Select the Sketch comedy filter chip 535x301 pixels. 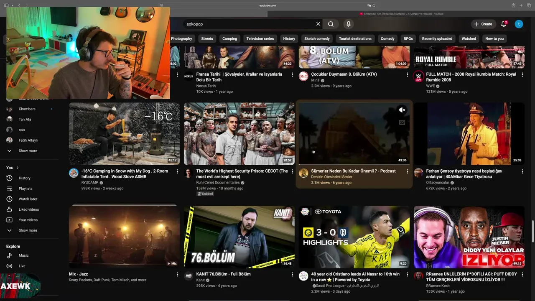[x=317, y=38]
